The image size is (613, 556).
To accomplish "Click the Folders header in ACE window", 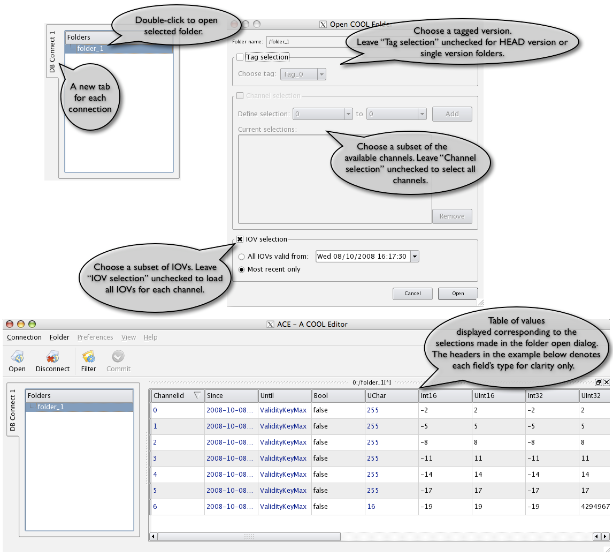I will [x=79, y=395].
